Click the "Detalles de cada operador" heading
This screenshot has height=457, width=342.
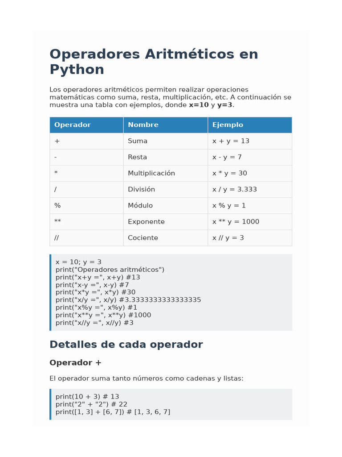126,345
